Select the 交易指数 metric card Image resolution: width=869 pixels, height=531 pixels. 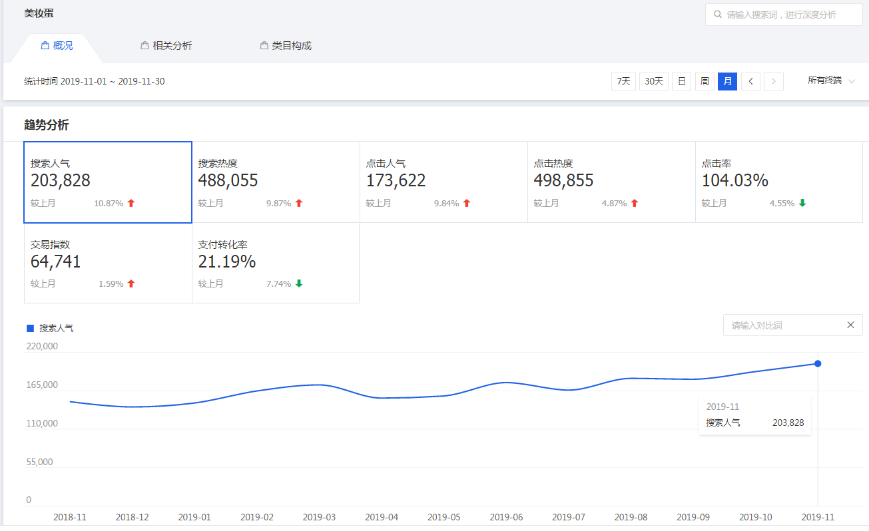click(108, 264)
